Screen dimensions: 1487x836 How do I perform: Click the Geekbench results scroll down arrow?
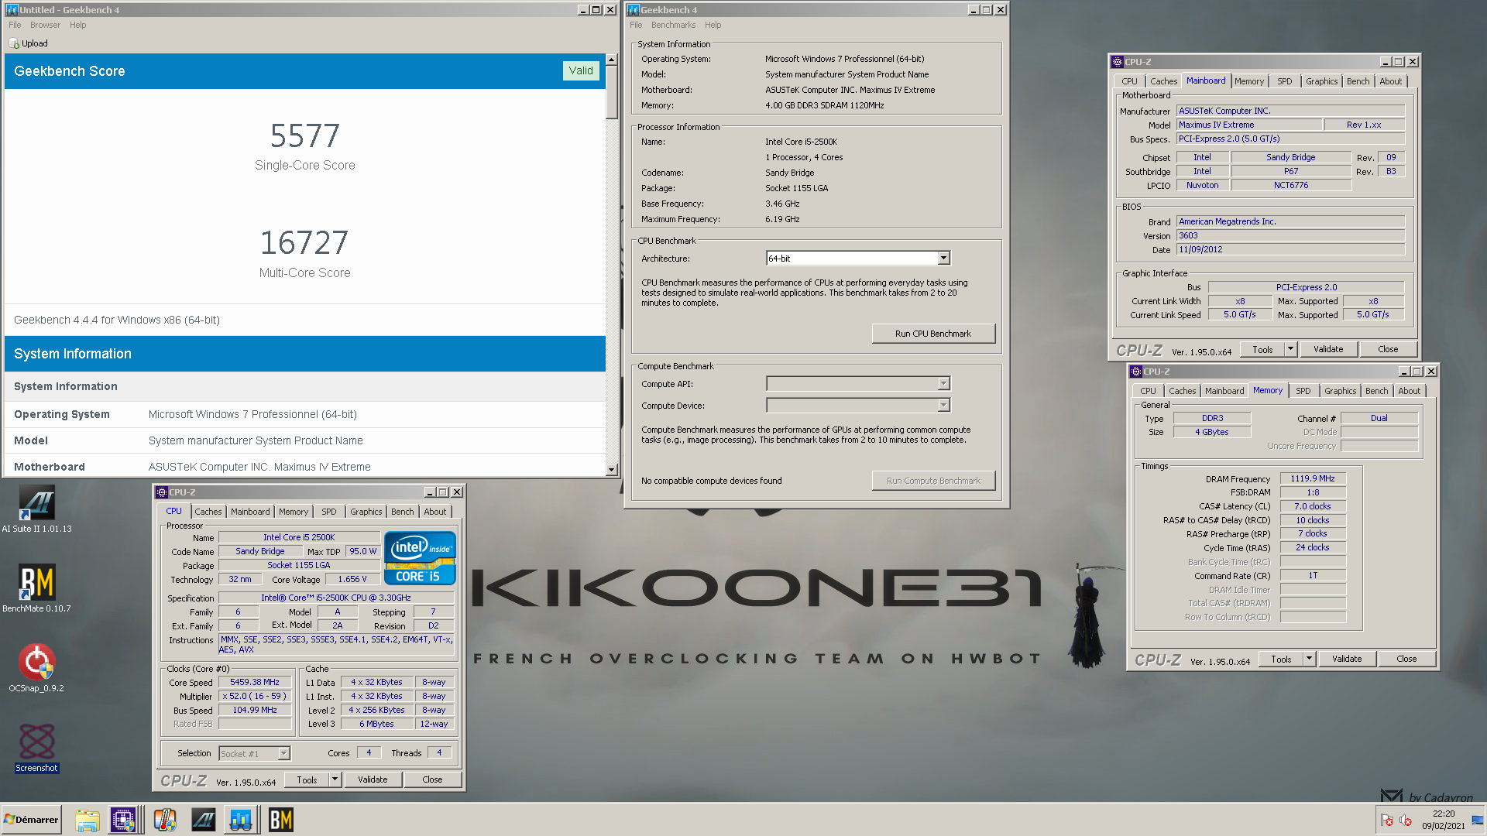click(612, 469)
